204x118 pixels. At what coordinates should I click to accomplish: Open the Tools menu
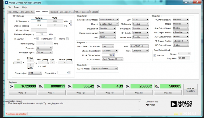(x=16, y=7)
